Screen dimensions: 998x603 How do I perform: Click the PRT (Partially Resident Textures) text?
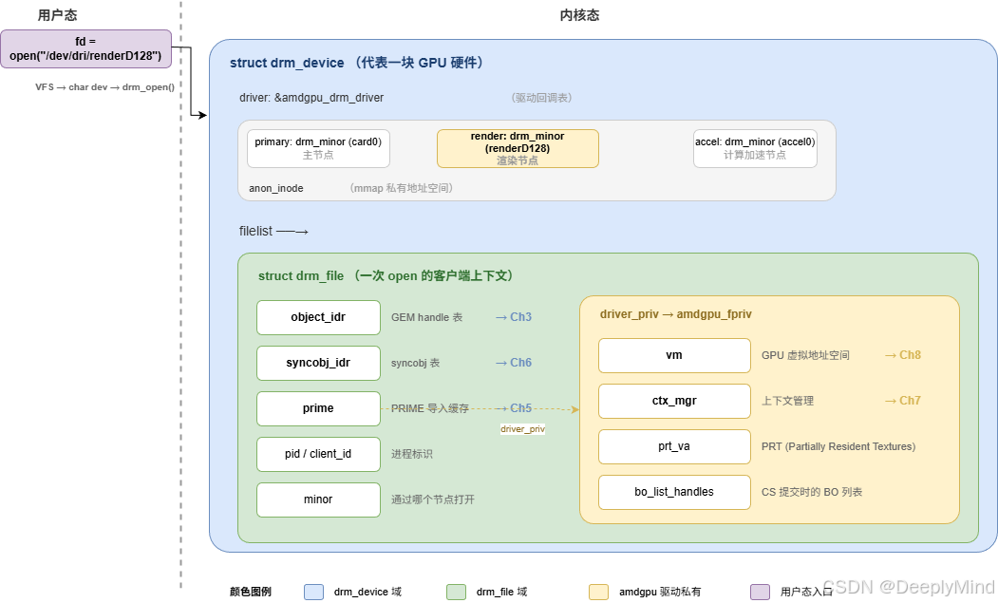tap(838, 446)
